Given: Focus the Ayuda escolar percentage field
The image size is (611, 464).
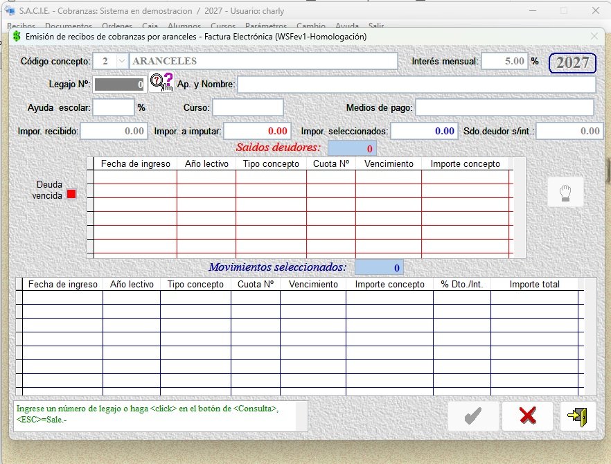Looking at the screenshot, I should click(x=114, y=107).
